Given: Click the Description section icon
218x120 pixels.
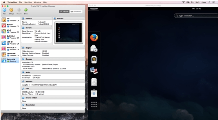Looking at the screenshot, I should point(23,105).
